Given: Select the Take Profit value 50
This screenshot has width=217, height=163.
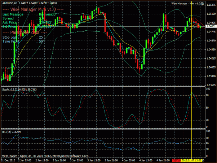Looking at the screenshot, I should 41,41.
